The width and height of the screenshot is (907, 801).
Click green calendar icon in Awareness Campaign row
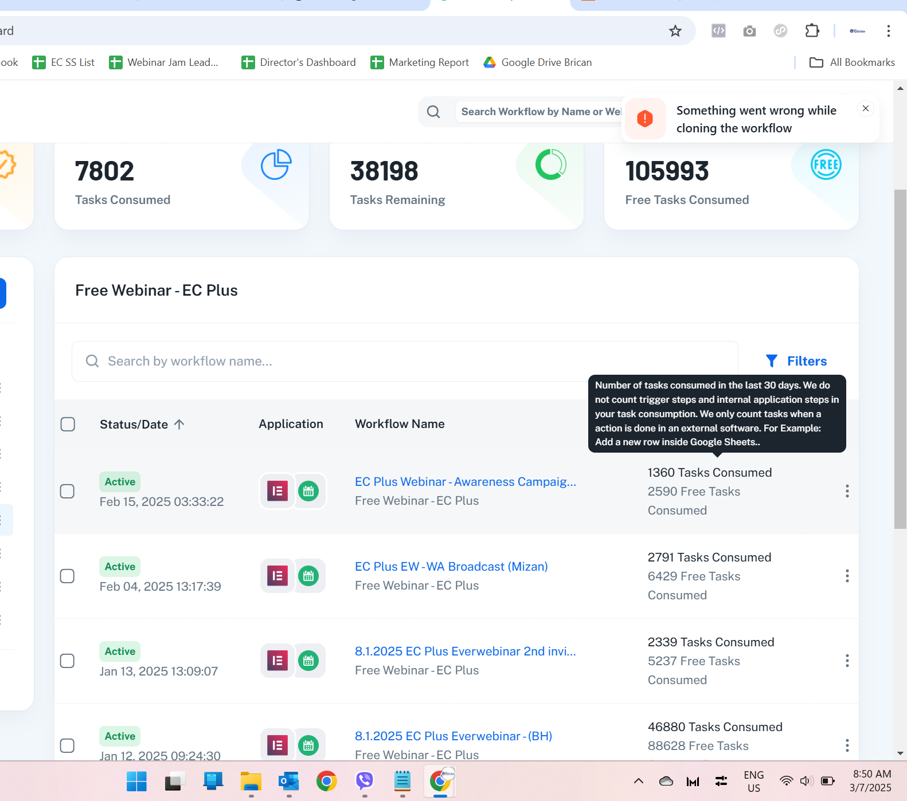pos(308,491)
